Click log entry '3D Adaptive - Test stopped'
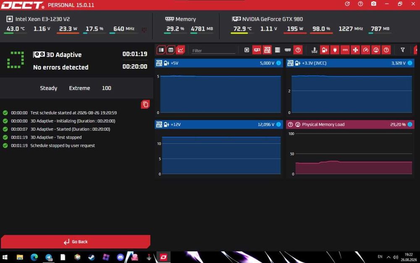Screen dimensions: 420x263 point(56,137)
